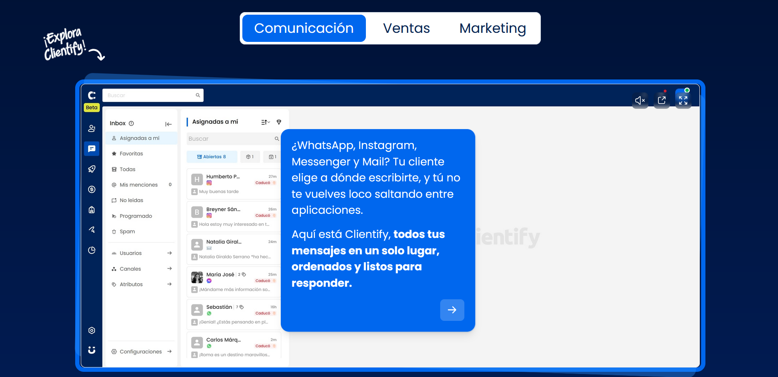Viewport: 778px width, 377px height.
Task: Click the top Buscar search field
Action: 149,95
